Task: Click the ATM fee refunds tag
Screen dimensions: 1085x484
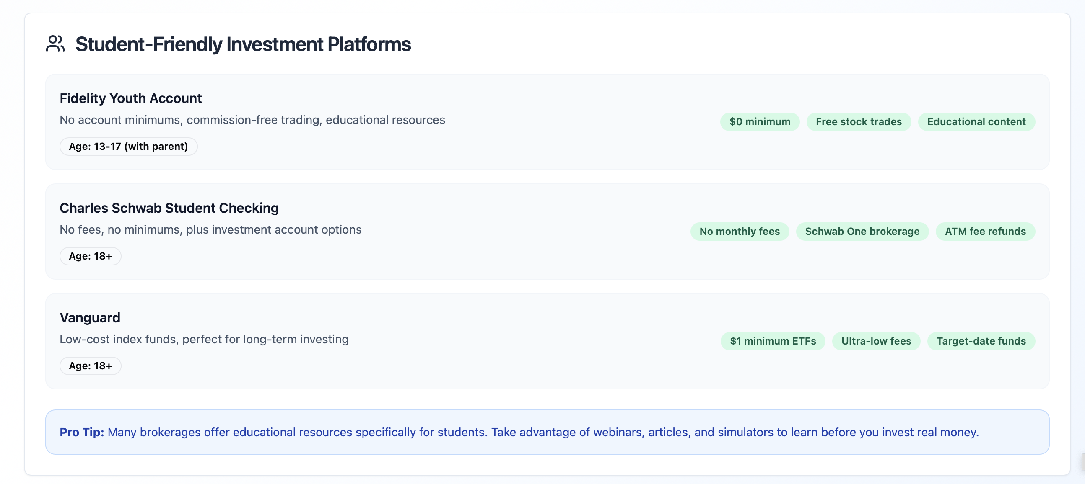Action: coord(985,231)
